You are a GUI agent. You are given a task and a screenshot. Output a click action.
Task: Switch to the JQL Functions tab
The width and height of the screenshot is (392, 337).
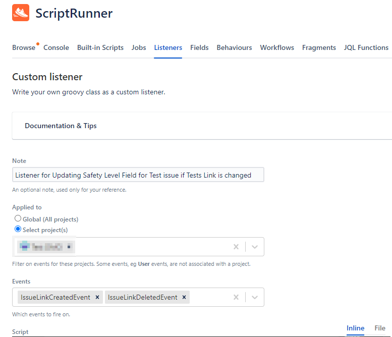366,47
